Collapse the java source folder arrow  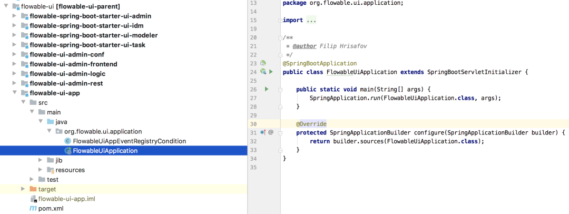(40, 122)
